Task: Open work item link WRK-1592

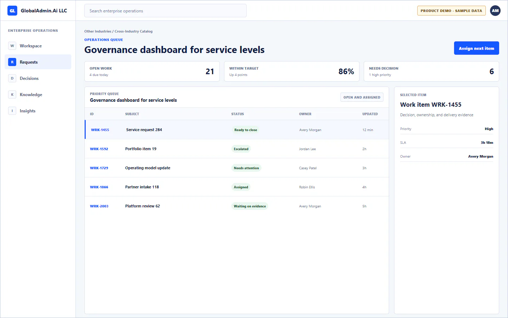Action: pos(99,149)
